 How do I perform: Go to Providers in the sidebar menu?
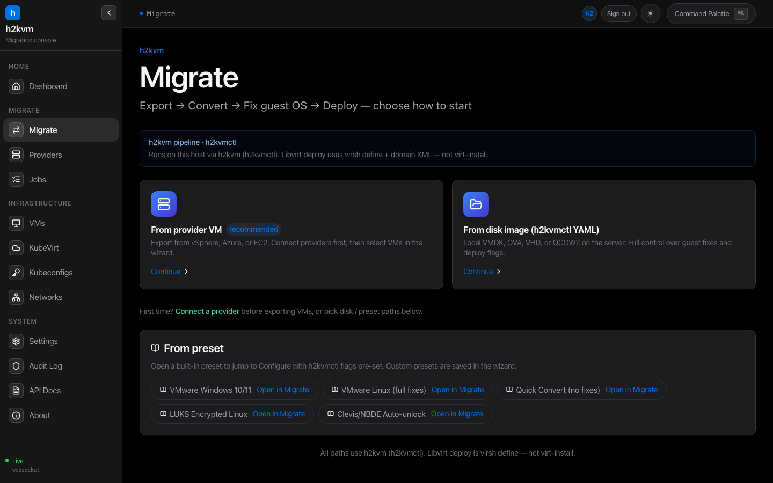(x=61, y=155)
